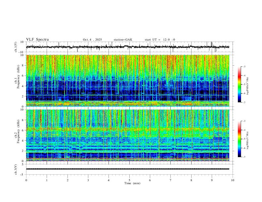Click the upper 'log(PSD)(V²/Hz)' colorbar label
Screen dimensions: 262x202
click(247, 86)
